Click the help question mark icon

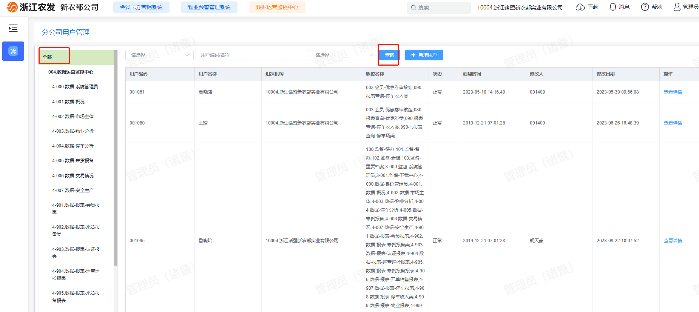(645, 7)
